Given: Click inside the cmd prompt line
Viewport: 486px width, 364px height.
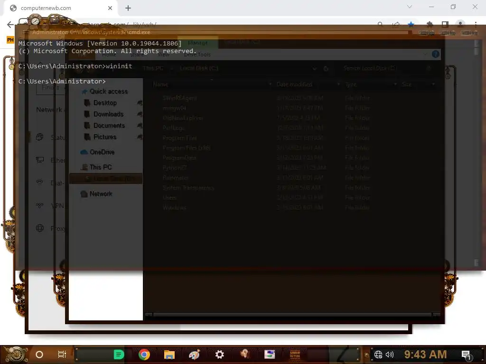Looking at the screenshot, I should point(62,81).
